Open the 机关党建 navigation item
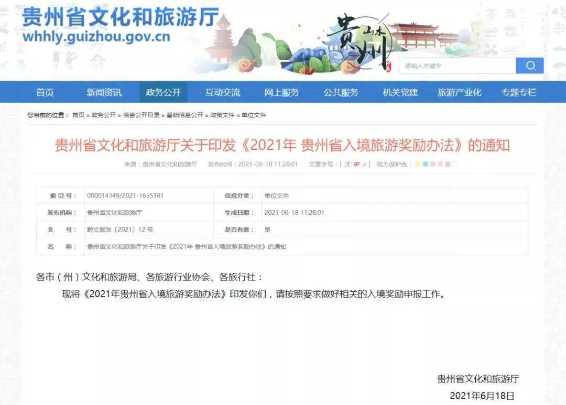Viewport: 566px width, 405px height. pos(400,92)
